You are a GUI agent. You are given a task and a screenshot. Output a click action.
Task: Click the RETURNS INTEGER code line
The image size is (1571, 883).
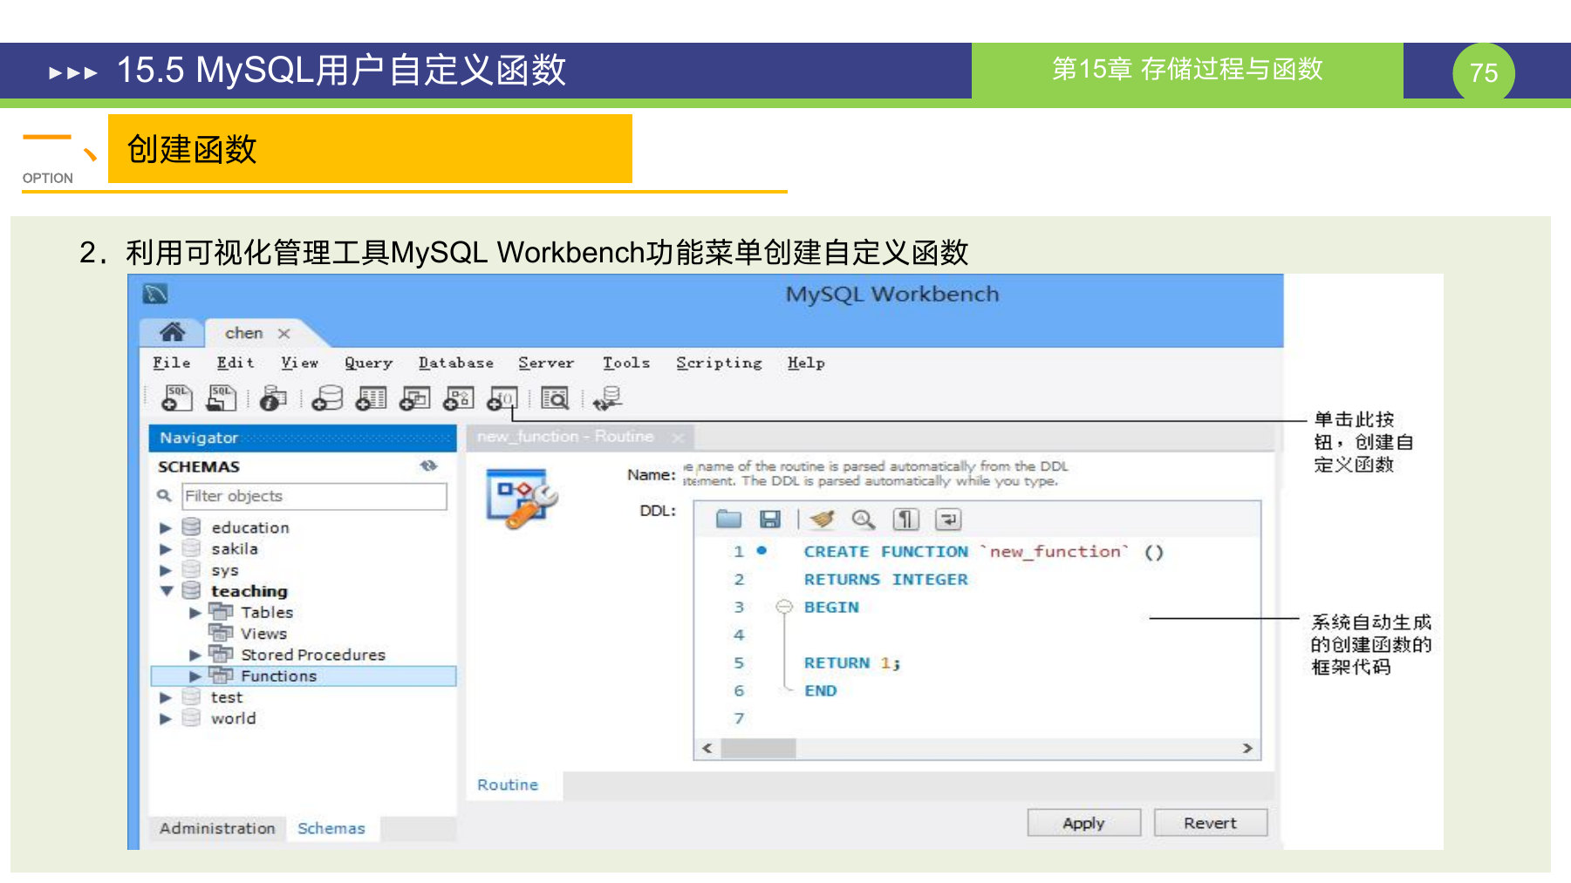point(885,579)
